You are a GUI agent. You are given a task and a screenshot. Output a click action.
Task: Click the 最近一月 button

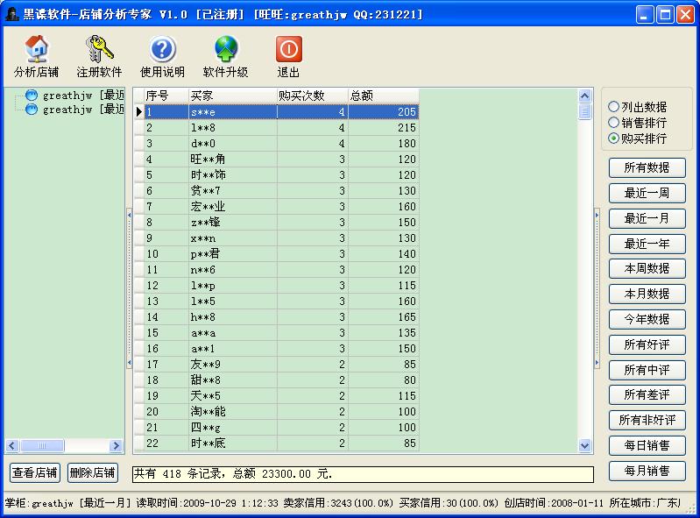pyautogui.click(x=647, y=218)
